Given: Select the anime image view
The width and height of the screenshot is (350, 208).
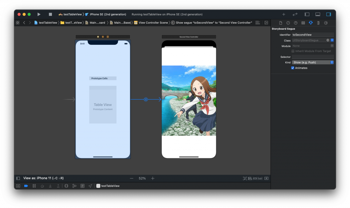Looking at the screenshot, I should [189, 101].
